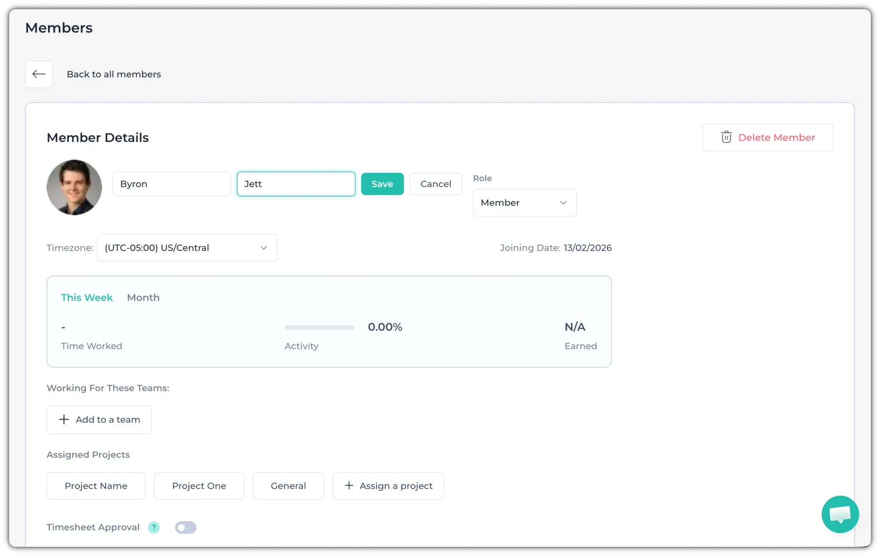Image resolution: width=880 pixels, height=556 pixels.
Task: Switch to the Month tab
Action: pyautogui.click(x=143, y=297)
